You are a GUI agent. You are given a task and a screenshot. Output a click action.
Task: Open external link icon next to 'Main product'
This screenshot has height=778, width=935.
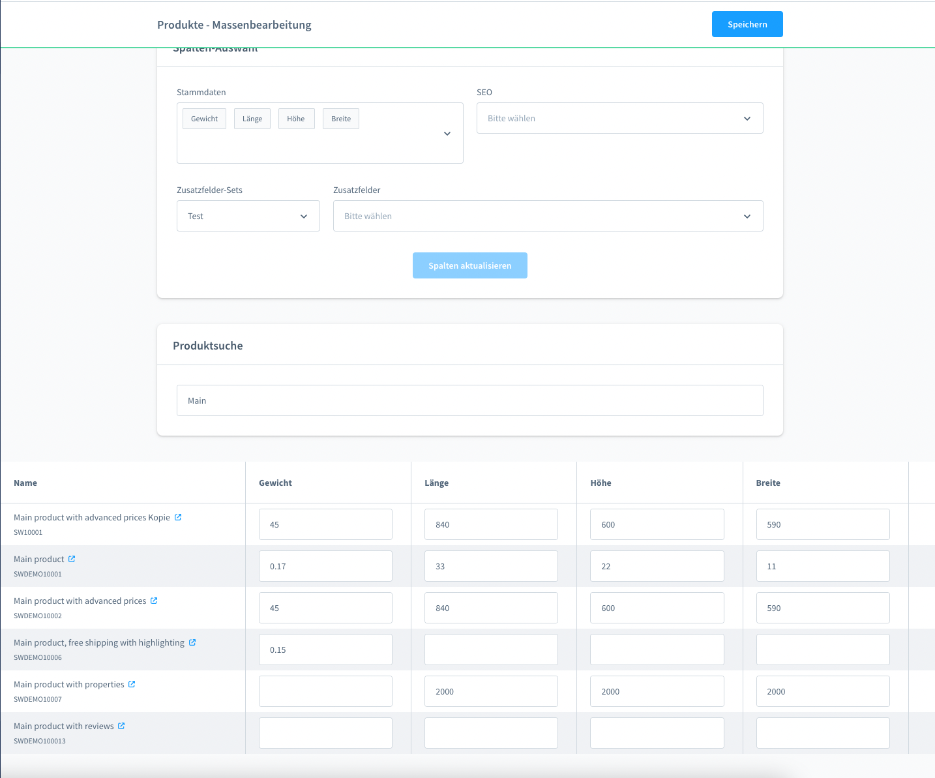(72, 559)
